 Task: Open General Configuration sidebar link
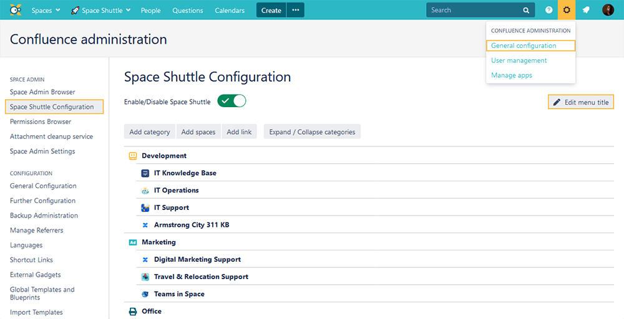point(43,186)
